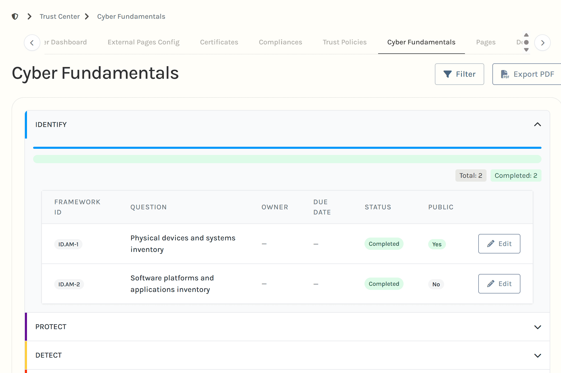
Task: Open the Compliances tab
Action: tap(280, 42)
